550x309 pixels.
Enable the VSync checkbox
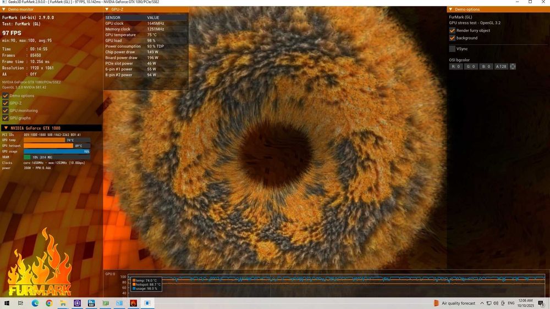click(452, 49)
